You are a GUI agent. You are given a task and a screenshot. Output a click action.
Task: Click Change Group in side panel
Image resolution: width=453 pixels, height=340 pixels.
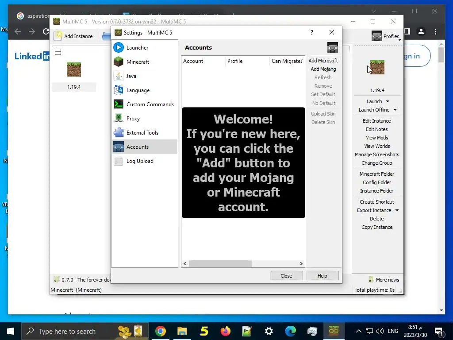pyautogui.click(x=377, y=163)
